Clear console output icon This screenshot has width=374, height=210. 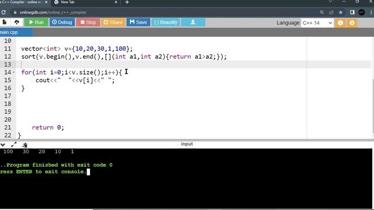coord(25,145)
